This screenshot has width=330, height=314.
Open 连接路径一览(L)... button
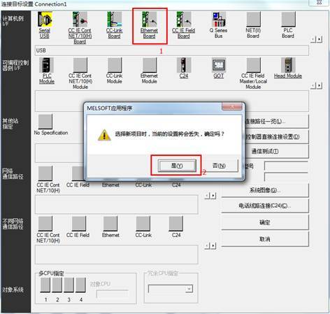[x=277, y=121]
